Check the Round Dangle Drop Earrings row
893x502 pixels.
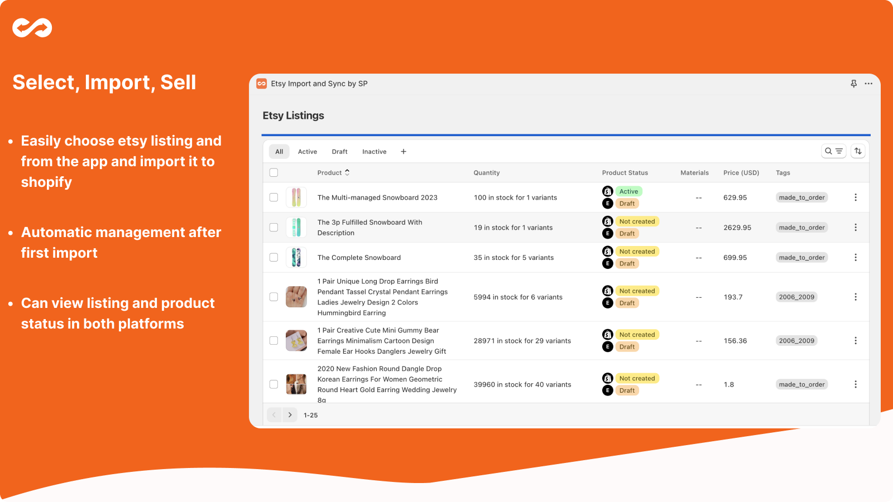pos(273,384)
